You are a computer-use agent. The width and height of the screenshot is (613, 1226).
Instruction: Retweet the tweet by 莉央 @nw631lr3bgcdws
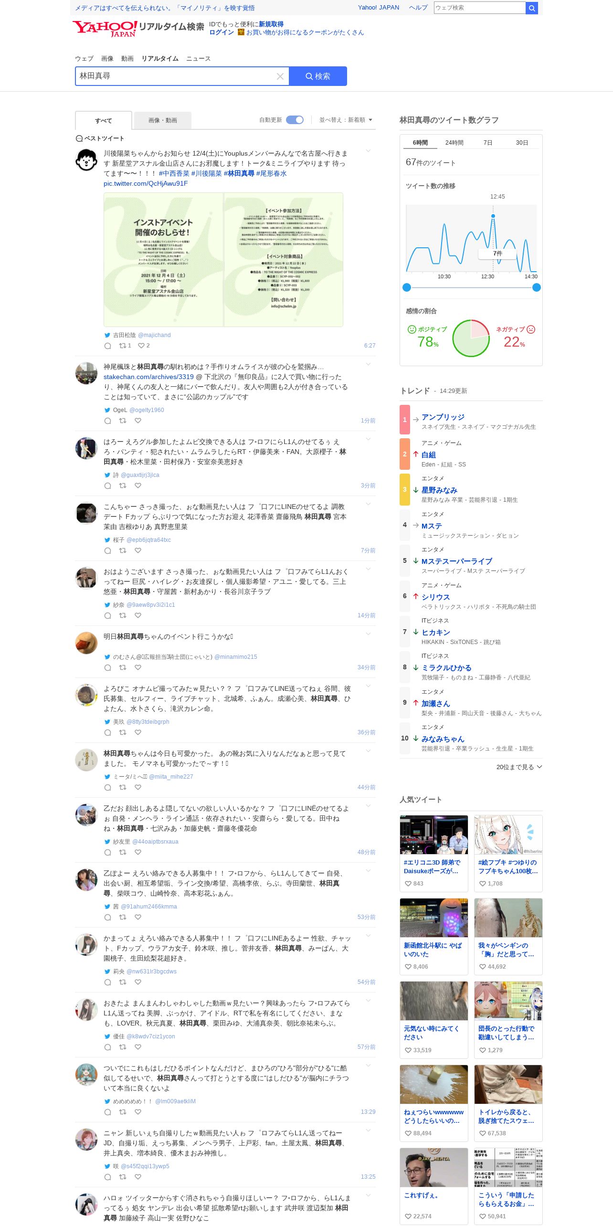[123, 982]
